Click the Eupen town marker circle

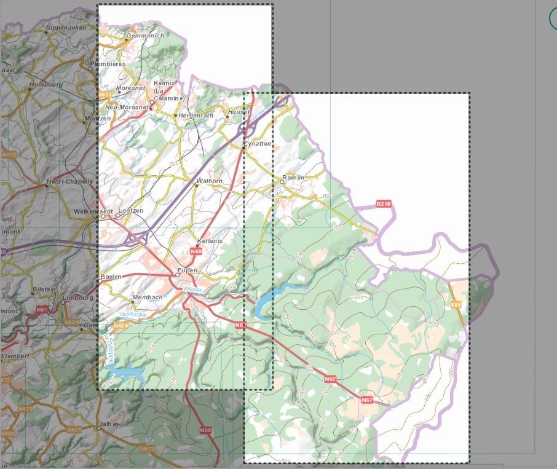178,274
